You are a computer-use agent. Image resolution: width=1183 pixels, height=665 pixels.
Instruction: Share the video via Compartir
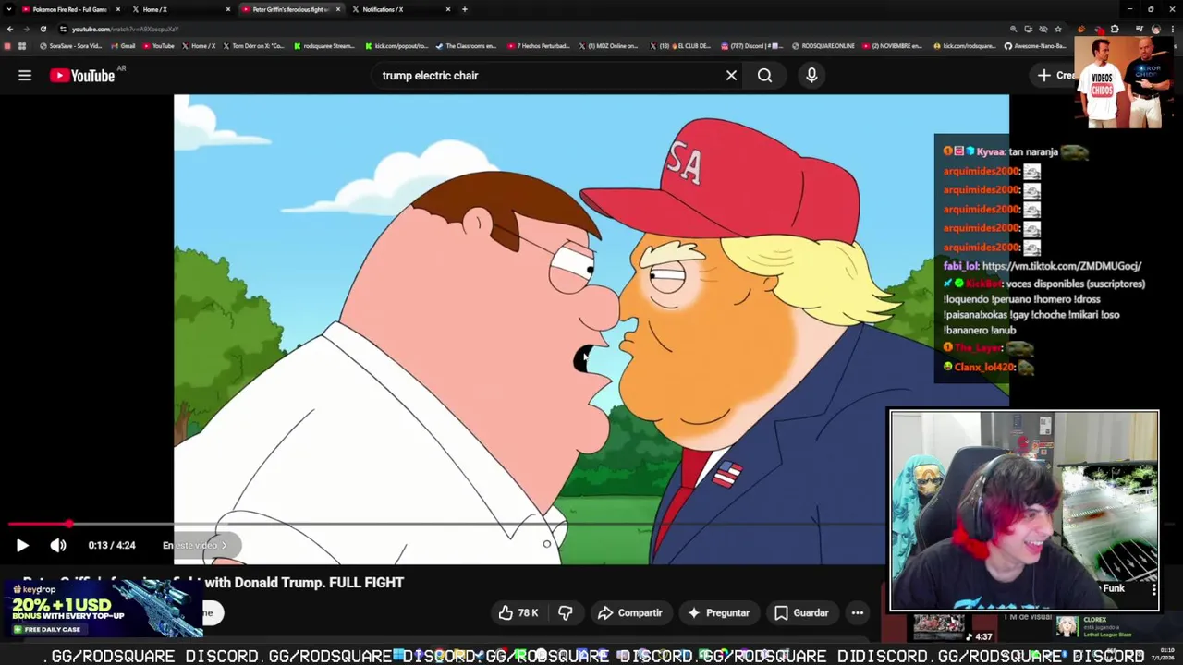point(630,613)
